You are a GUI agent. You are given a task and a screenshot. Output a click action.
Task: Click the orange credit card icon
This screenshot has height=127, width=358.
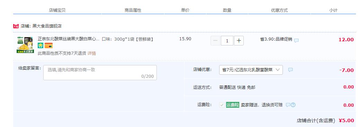(48, 45)
